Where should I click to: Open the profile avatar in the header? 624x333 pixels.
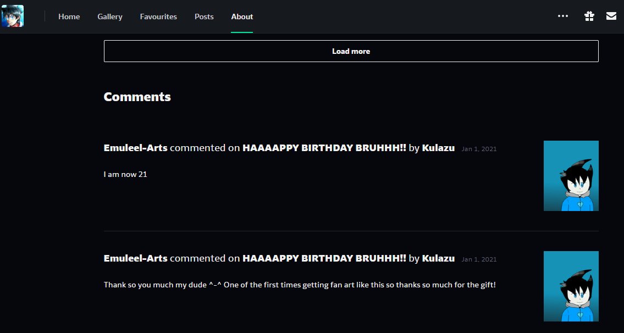tap(12, 16)
